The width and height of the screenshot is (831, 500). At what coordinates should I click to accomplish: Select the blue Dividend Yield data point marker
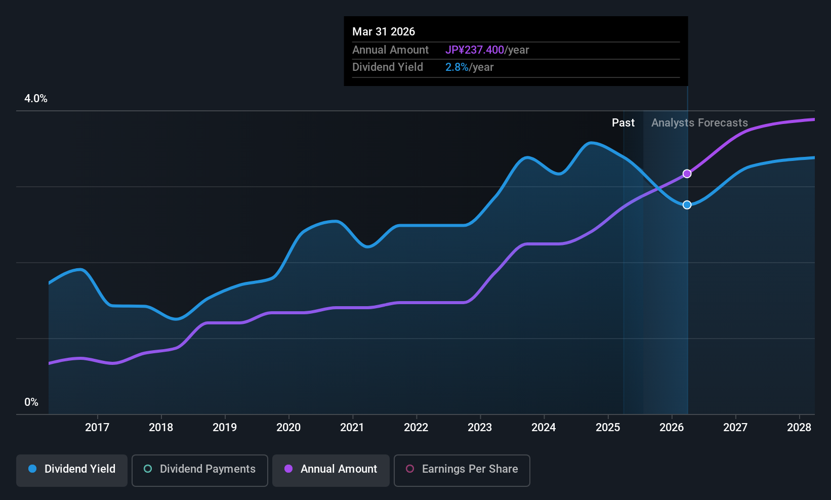pyautogui.click(x=687, y=205)
